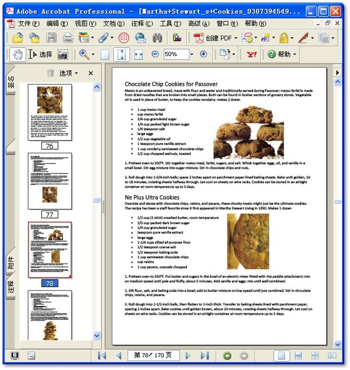Click the green previous view button
The width and height of the screenshot is (350, 370).
[x=227, y=356]
